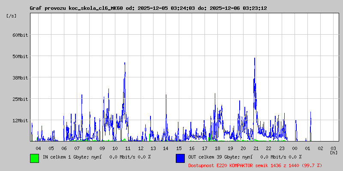Click the blue OUT legend swatch

[x=180, y=158]
